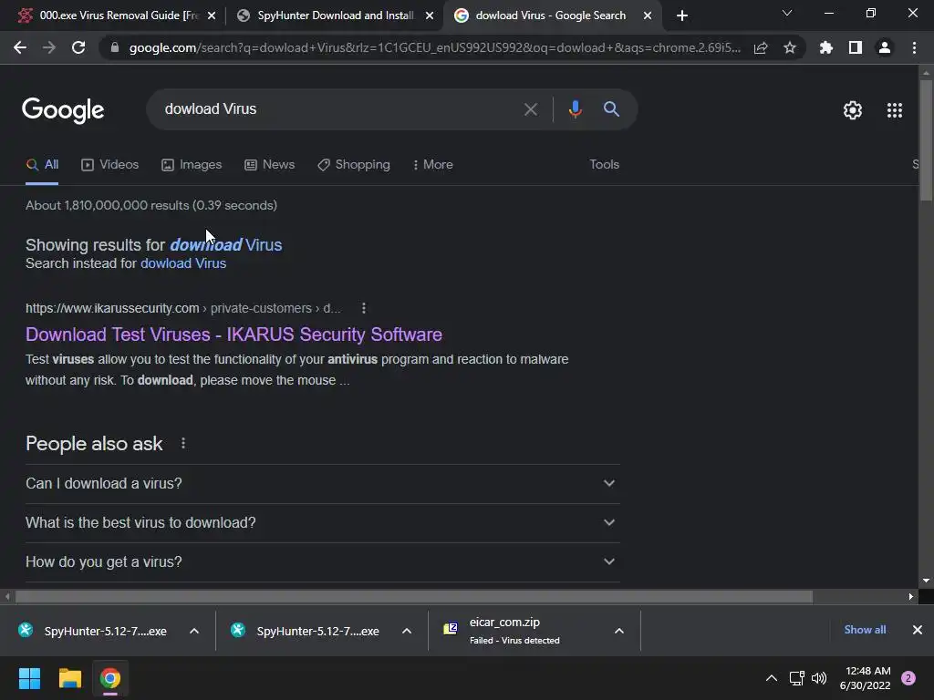Click corrected 'download Virus' link
This screenshot has height=700, width=934.
tap(226, 244)
